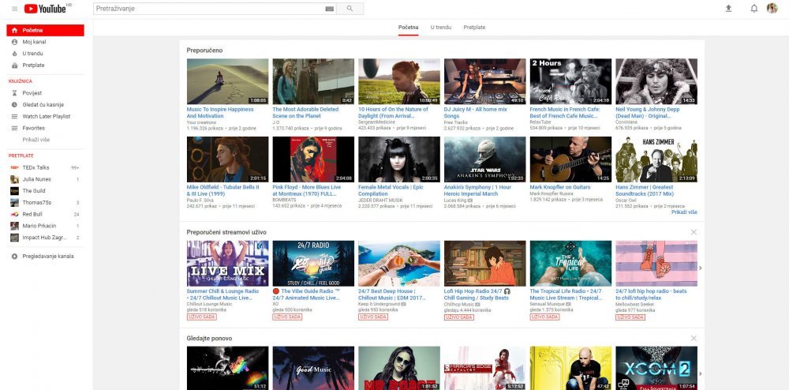Click the Početna home icon in sidebar
This screenshot has width=789, height=390.
click(14, 30)
